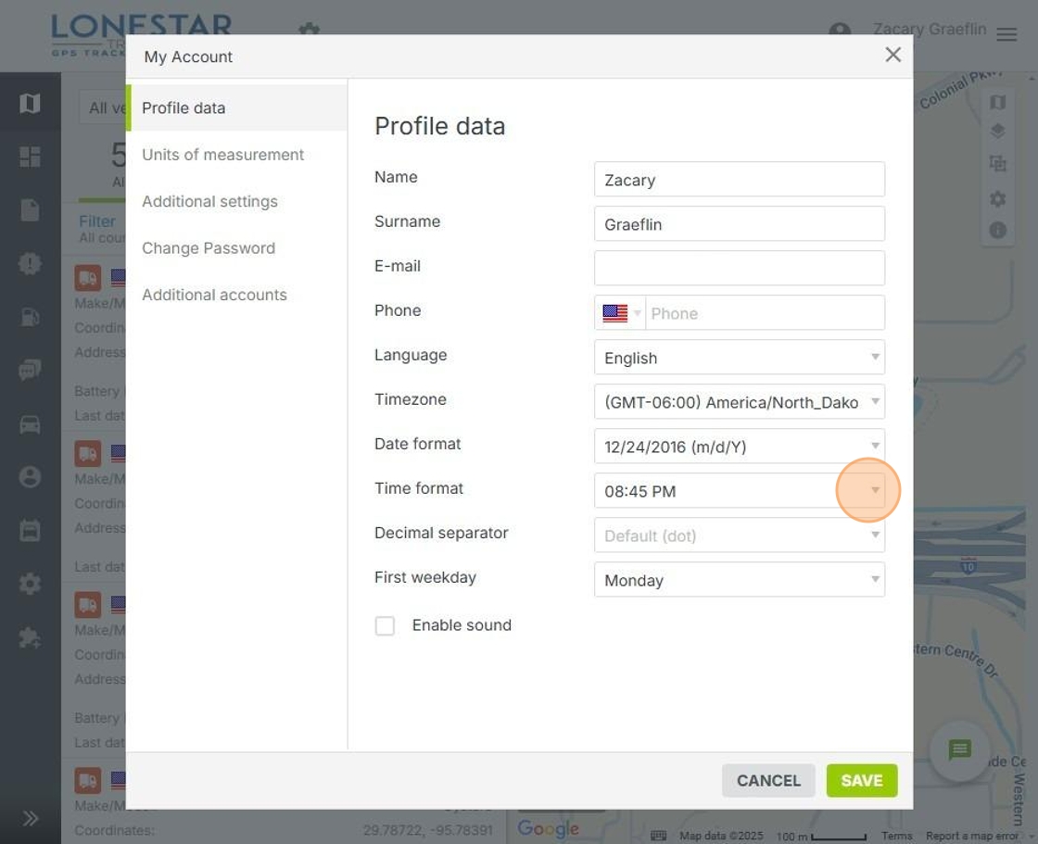The height and width of the screenshot is (844, 1038).
Task: Go to Change Password section
Action: pos(209,248)
